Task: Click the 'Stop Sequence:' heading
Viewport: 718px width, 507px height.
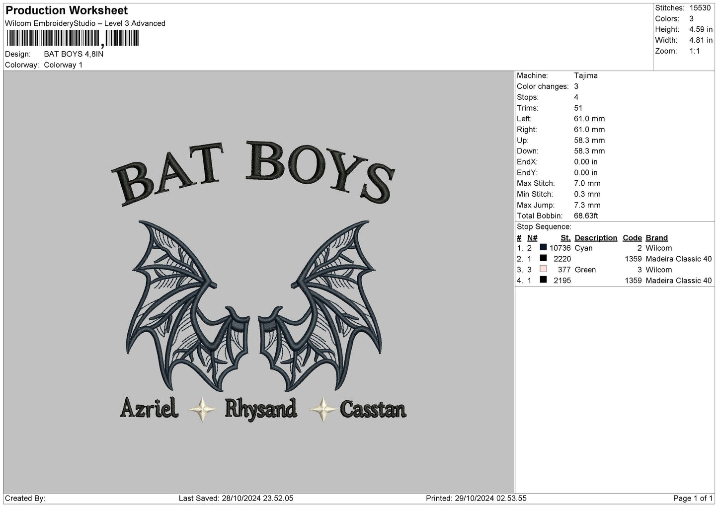Action: click(544, 227)
